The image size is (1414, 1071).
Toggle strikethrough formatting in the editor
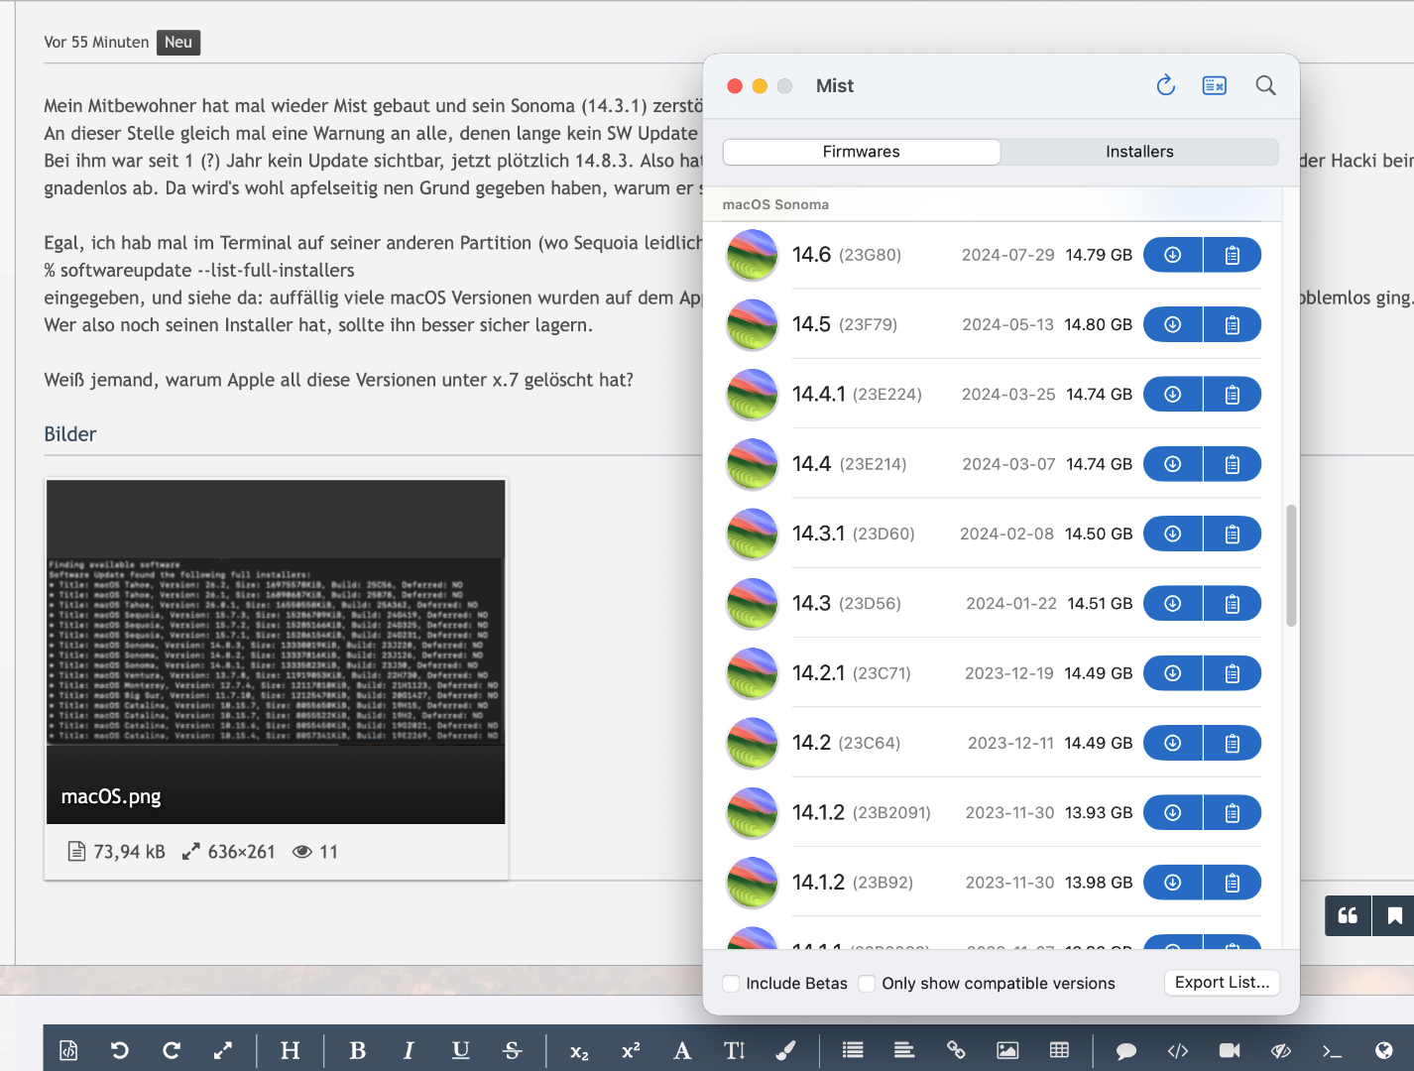(513, 1050)
